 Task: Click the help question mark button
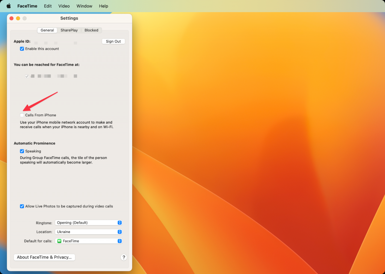pyautogui.click(x=124, y=257)
